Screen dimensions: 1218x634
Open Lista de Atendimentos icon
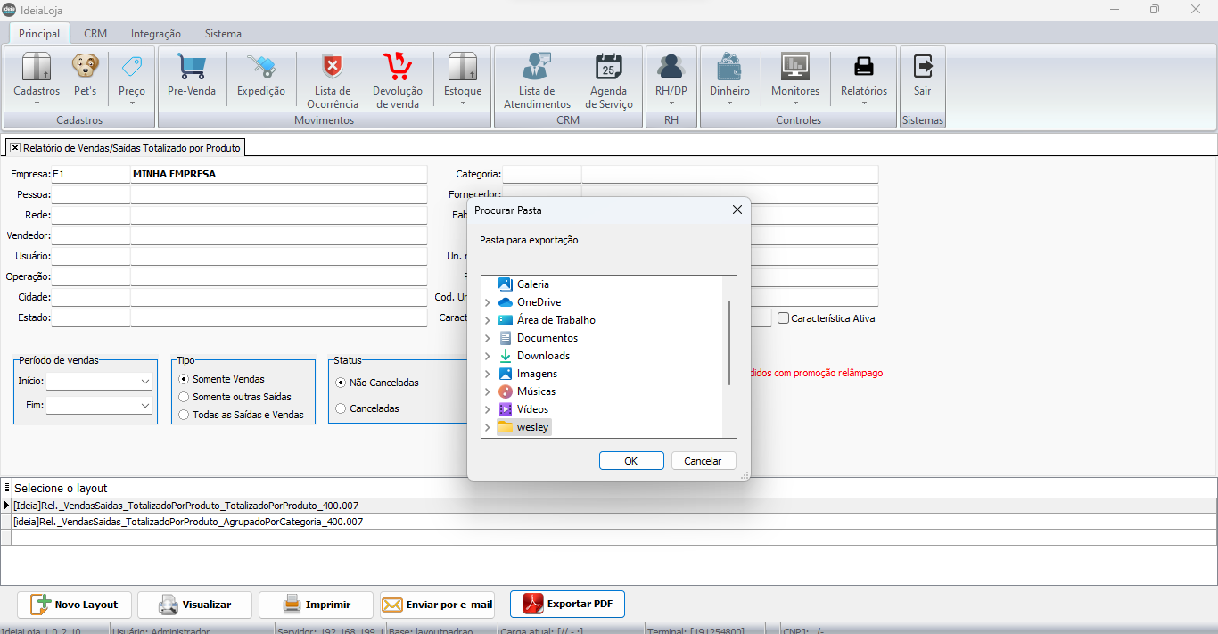tap(536, 68)
